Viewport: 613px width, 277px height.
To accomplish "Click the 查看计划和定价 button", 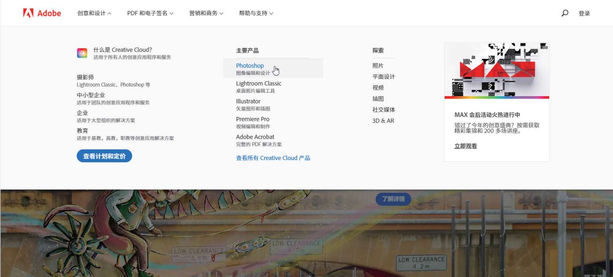I will pos(104,156).
